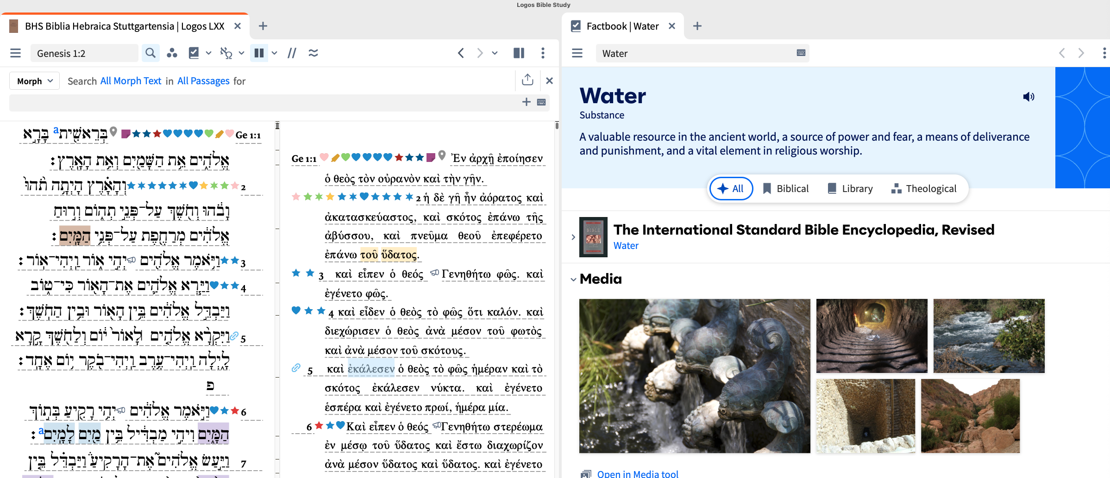1110x478 pixels.
Task: Open the visual filters three-dots icon
Action: [172, 53]
